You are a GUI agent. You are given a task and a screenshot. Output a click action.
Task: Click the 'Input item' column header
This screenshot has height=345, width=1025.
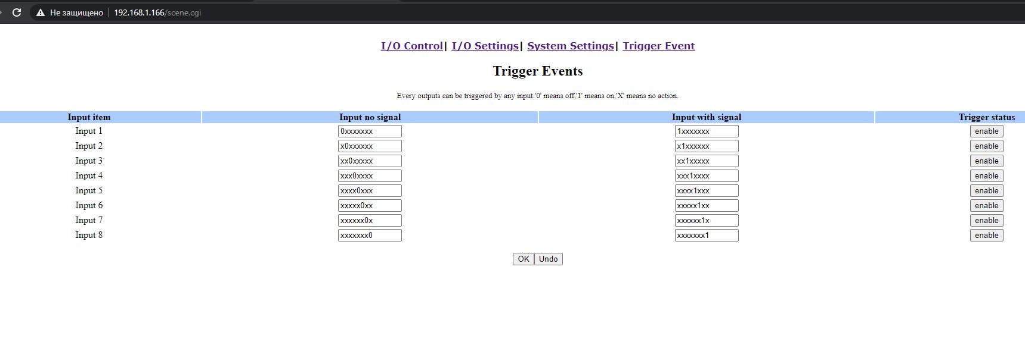click(89, 117)
